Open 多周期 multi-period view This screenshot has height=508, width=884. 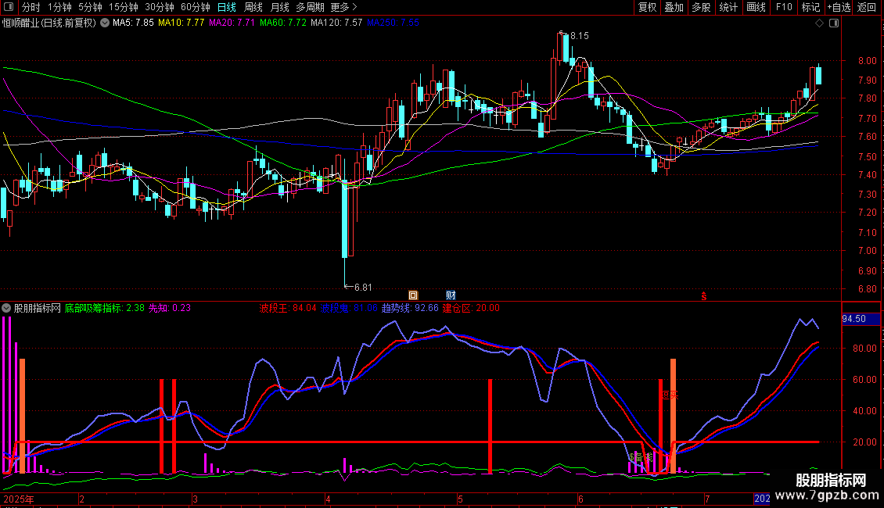(x=310, y=7)
